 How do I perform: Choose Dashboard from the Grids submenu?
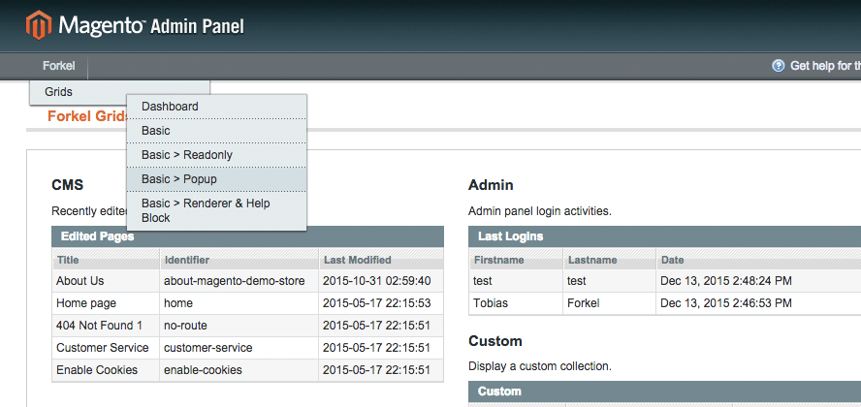(x=216, y=107)
